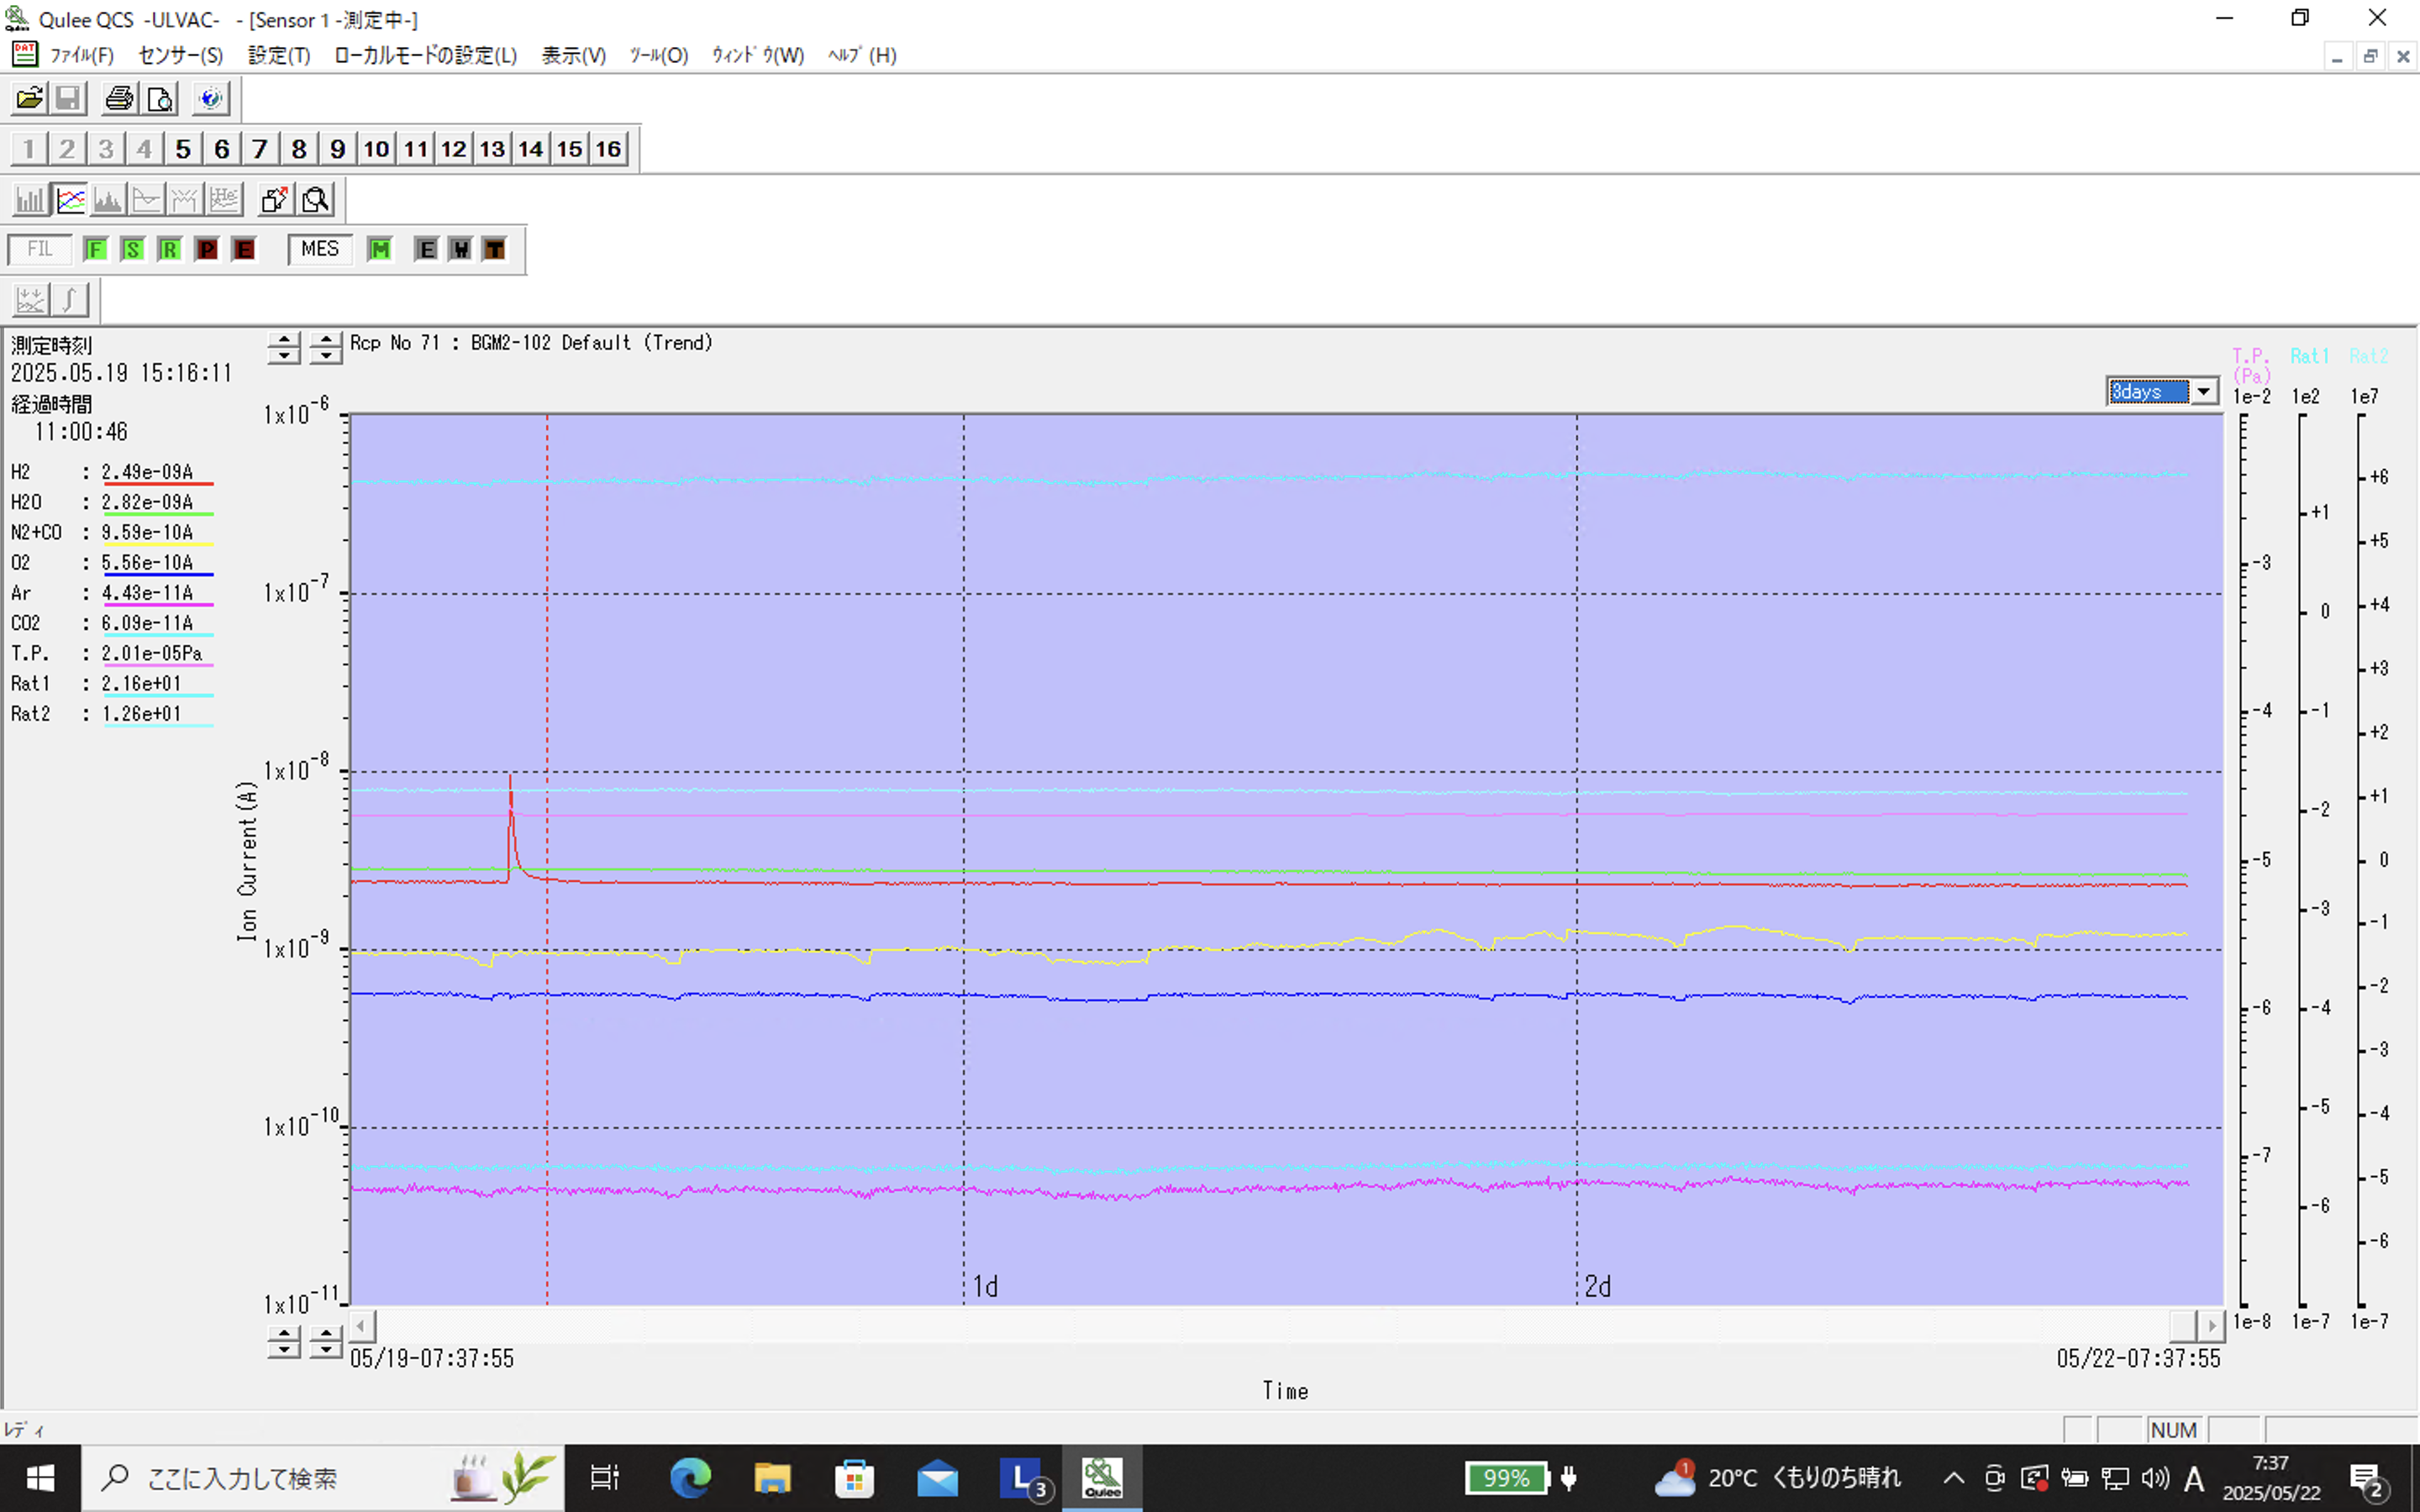Print using the printer icon

[119, 98]
